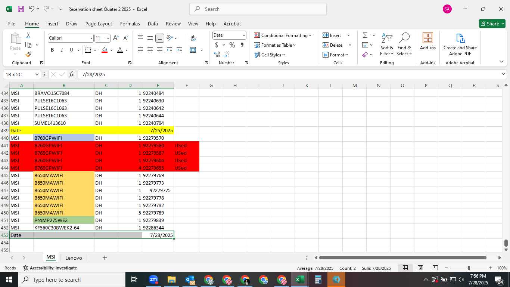Viewport: 510px width, 287px height.
Task: Apply Accounting dollar number format
Action: tap(217, 45)
